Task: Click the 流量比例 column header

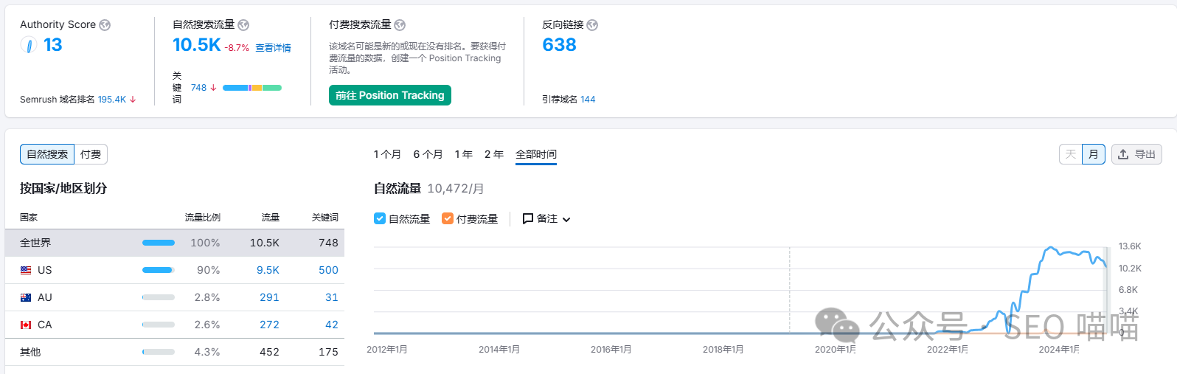Action: 203,218
